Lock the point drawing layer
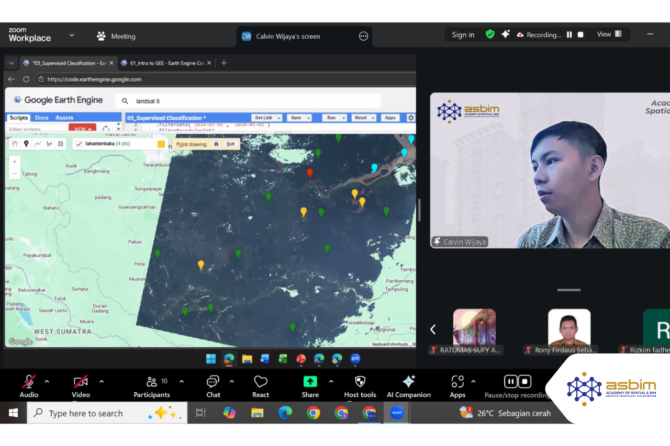This screenshot has width=670, height=446. click(x=216, y=144)
